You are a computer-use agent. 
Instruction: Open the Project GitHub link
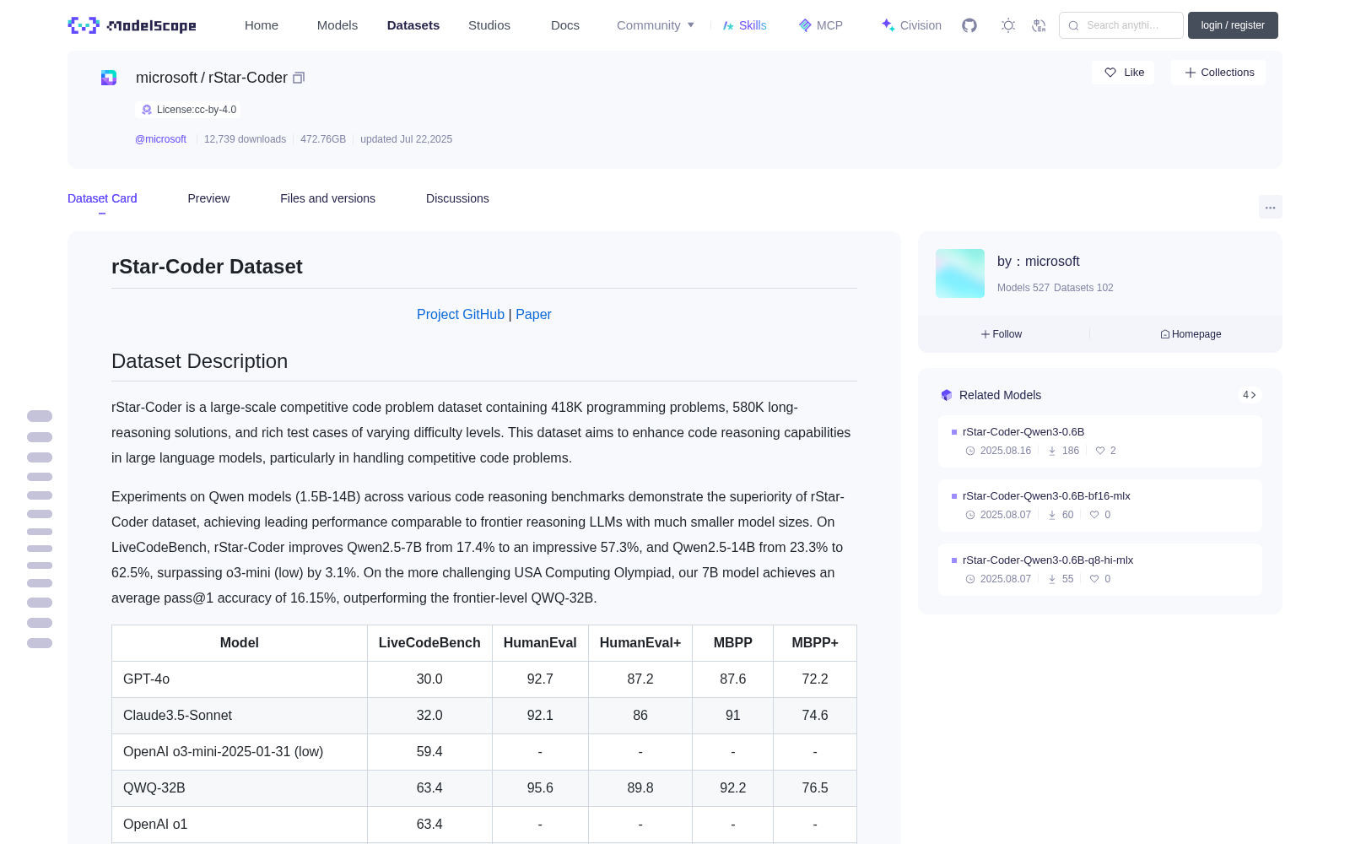tap(461, 314)
